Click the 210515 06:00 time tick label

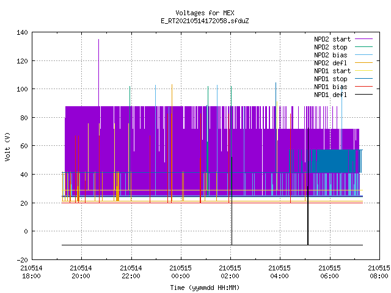pyautogui.click(x=330, y=272)
